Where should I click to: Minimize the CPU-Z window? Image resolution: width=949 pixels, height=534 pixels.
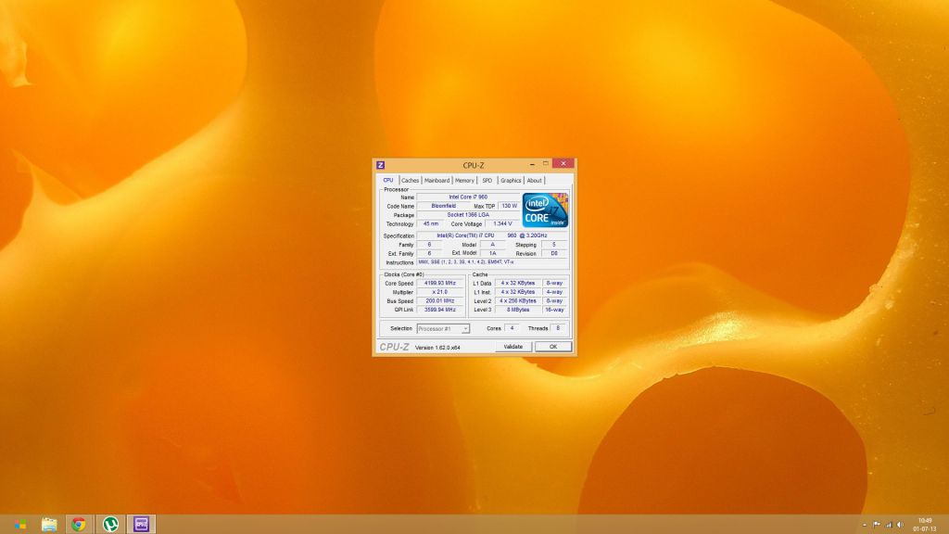point(532,164)
